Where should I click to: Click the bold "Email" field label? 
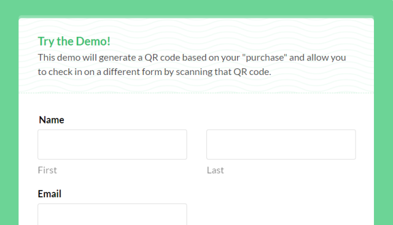coord(49,194)
